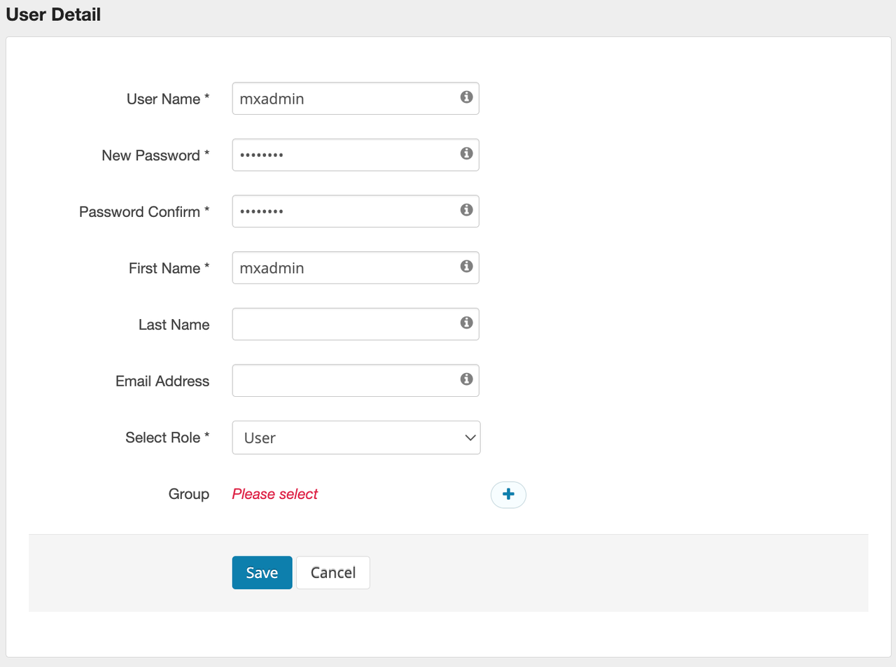Click the 'New Password *' label
The image size is (896, 667).
click(155, 155)
